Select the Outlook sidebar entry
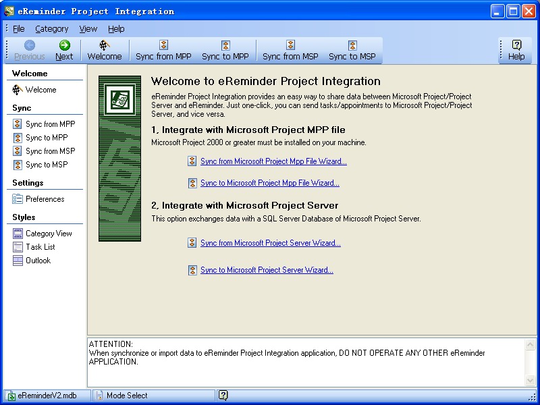The width and height of the screenshot is (540, 405). [38, 261]
